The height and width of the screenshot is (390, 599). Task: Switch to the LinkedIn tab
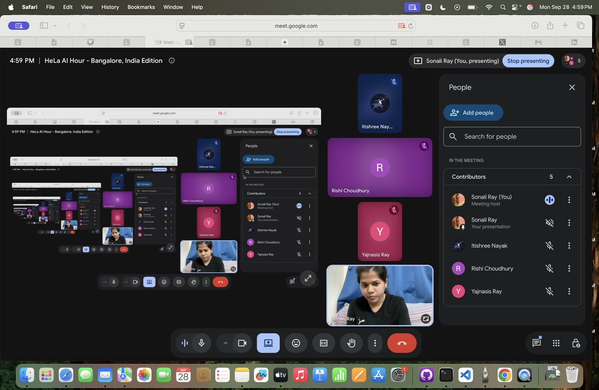574,42
